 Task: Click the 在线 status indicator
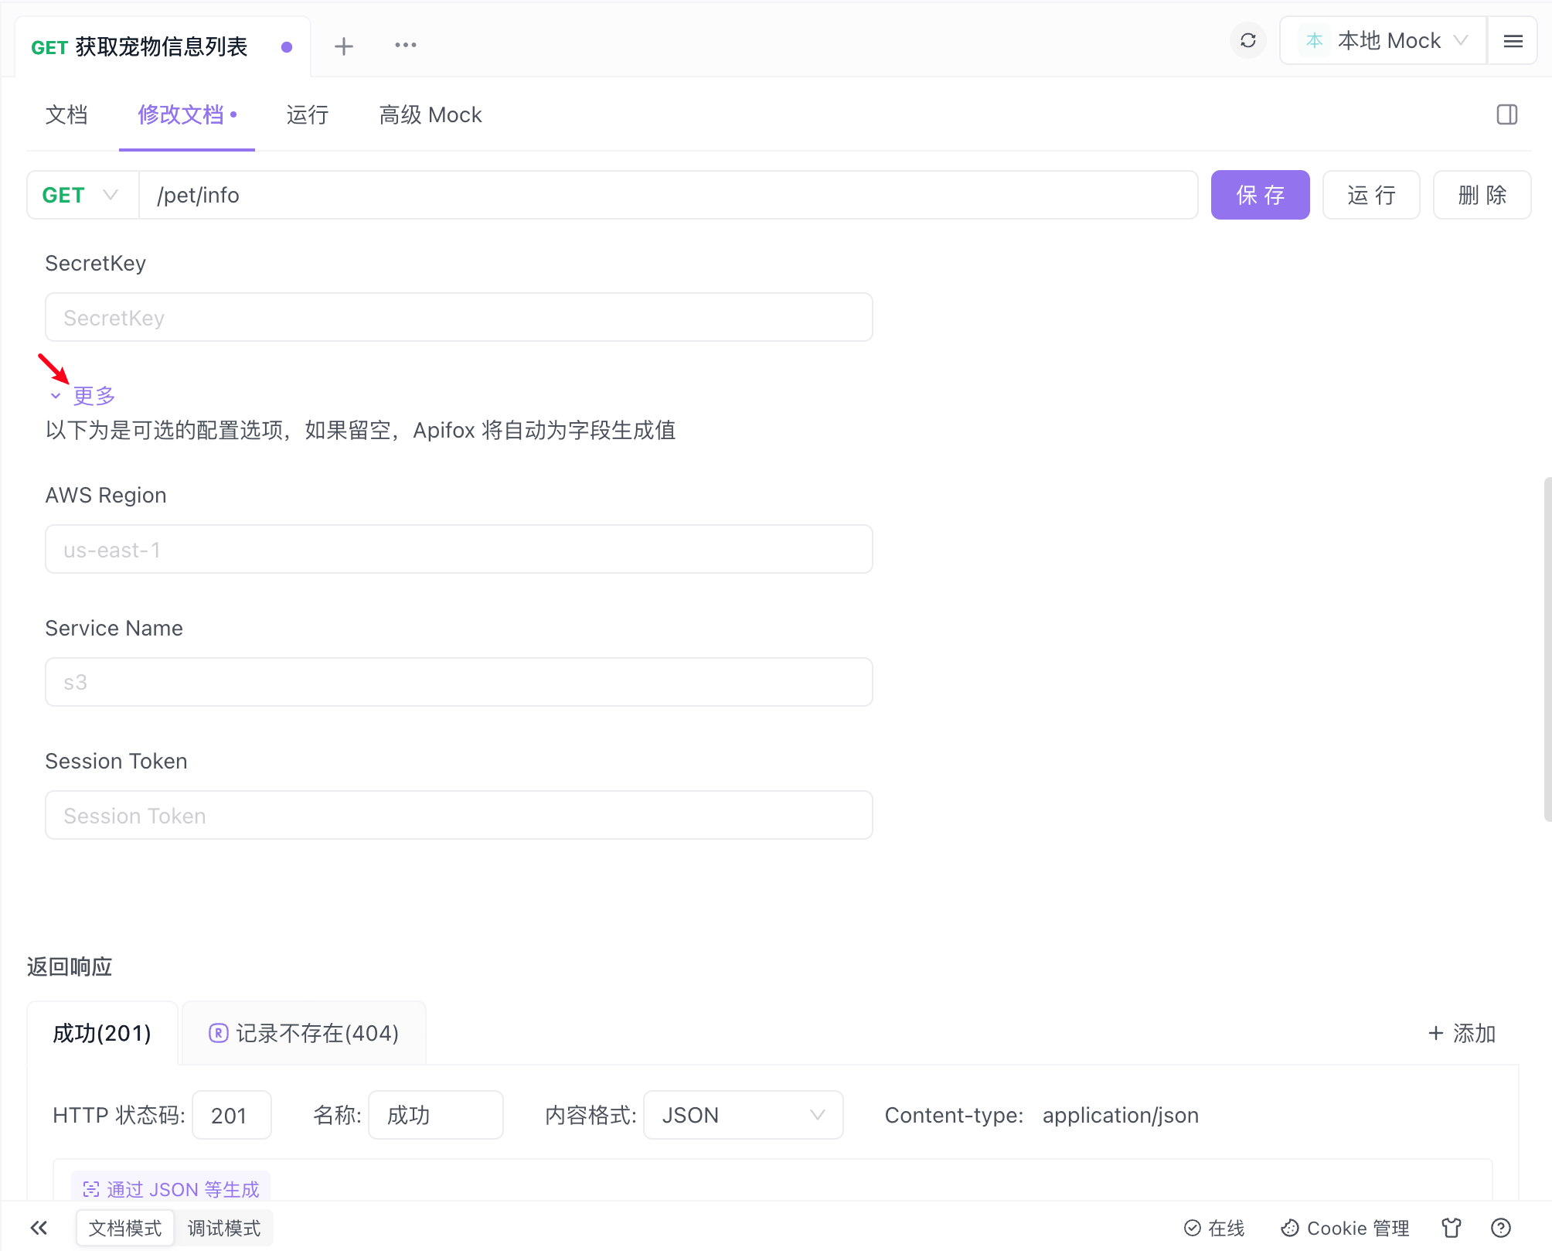tap(1214, 1228)
